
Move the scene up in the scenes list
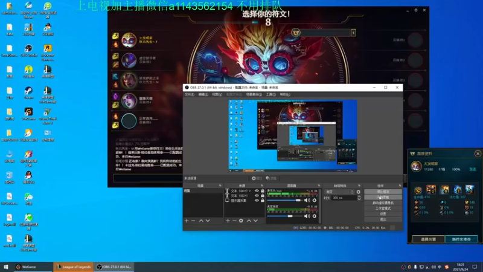pos(201,221)
